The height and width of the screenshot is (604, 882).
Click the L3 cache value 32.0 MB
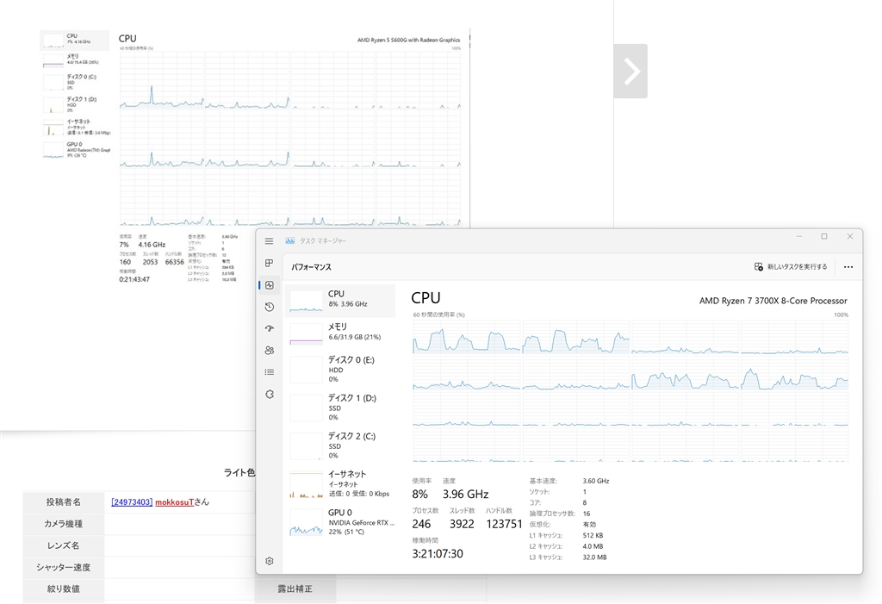(594, 557)
